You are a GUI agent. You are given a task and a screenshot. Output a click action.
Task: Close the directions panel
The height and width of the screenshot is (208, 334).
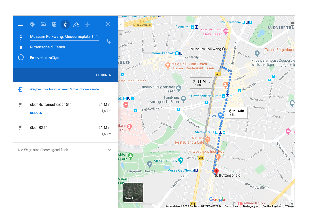click(x=108, y=24)
